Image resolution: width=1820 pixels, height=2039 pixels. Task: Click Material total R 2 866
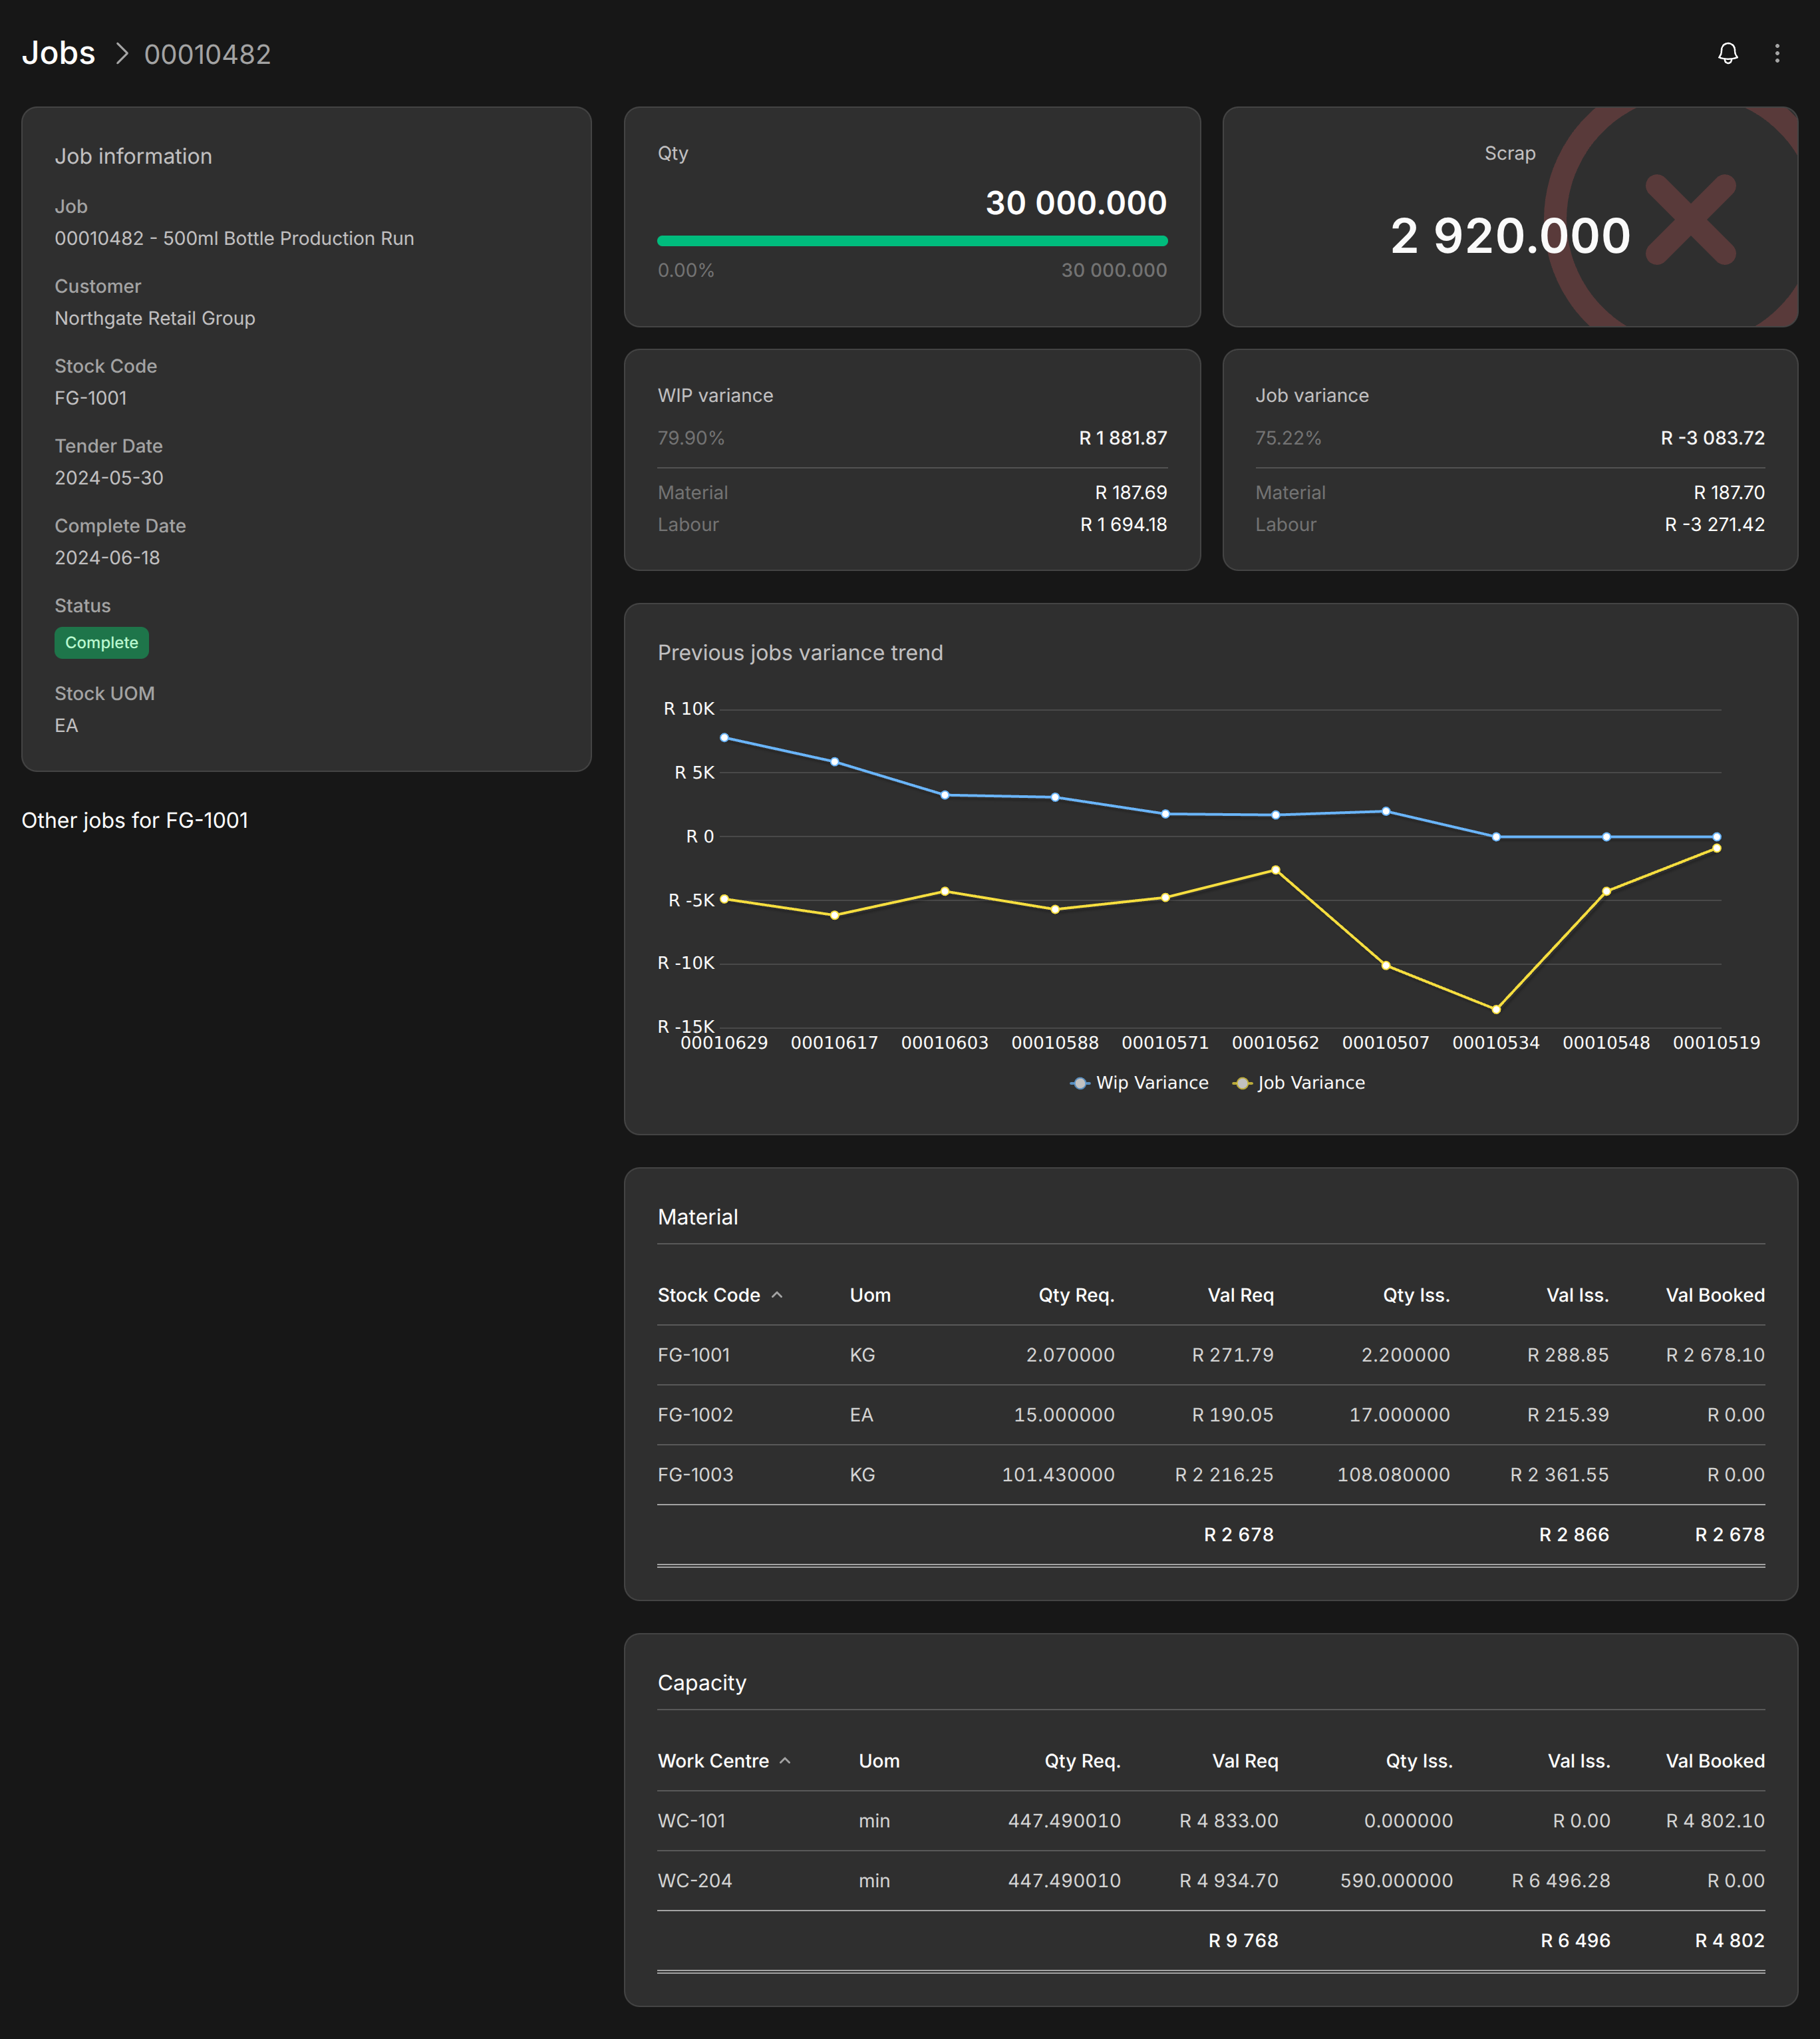pos(1574,1535)
